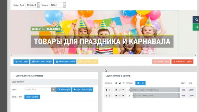The height and width of the screenshot is (112, 199).
Task: Click z-index sort handle for layer 2
Action: (106, 96)
